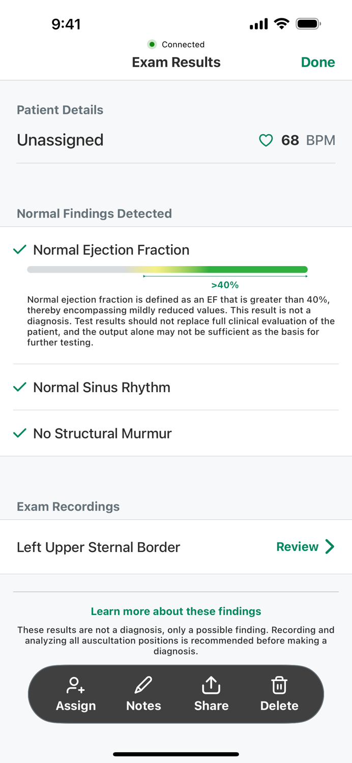Select the checkmark beside No Structural Murmur

(x=19, y=433)
